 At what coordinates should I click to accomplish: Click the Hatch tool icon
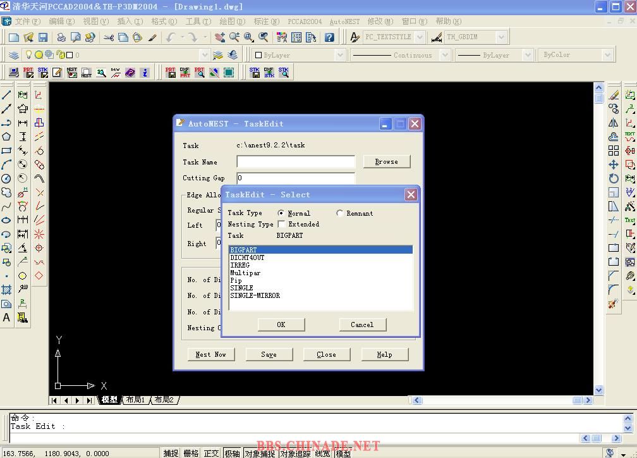tap(6, 290)
